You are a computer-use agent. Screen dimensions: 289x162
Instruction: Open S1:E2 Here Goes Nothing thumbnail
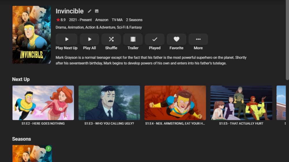click(43, 103)
